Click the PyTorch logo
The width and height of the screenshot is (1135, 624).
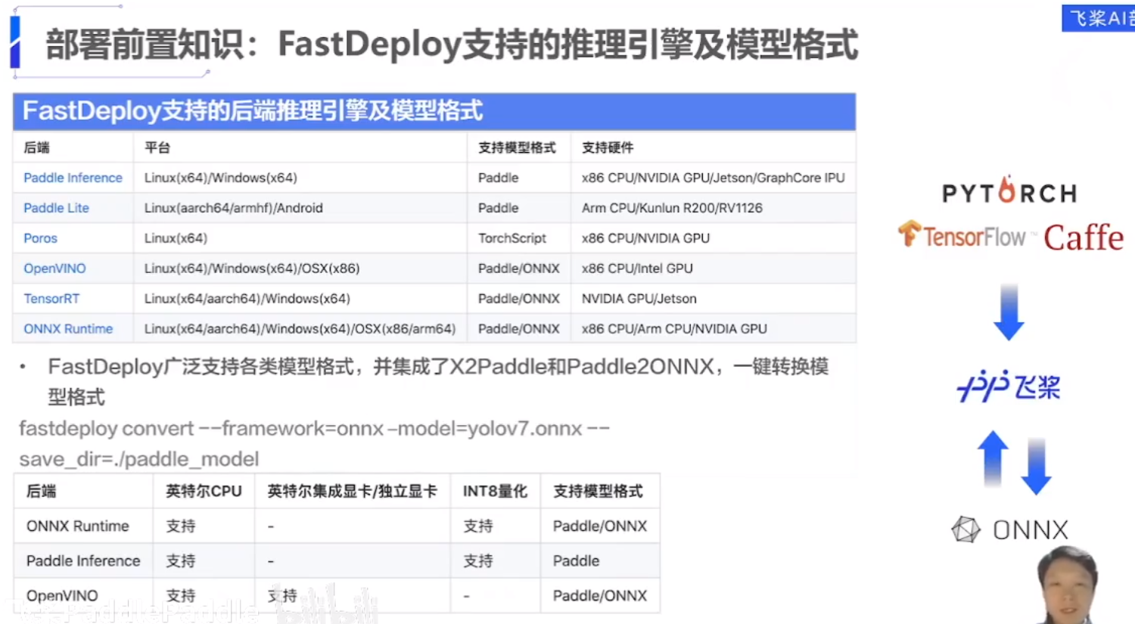(1009, 192)
